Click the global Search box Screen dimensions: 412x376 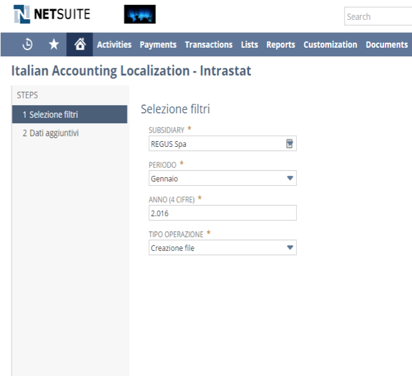378,16
